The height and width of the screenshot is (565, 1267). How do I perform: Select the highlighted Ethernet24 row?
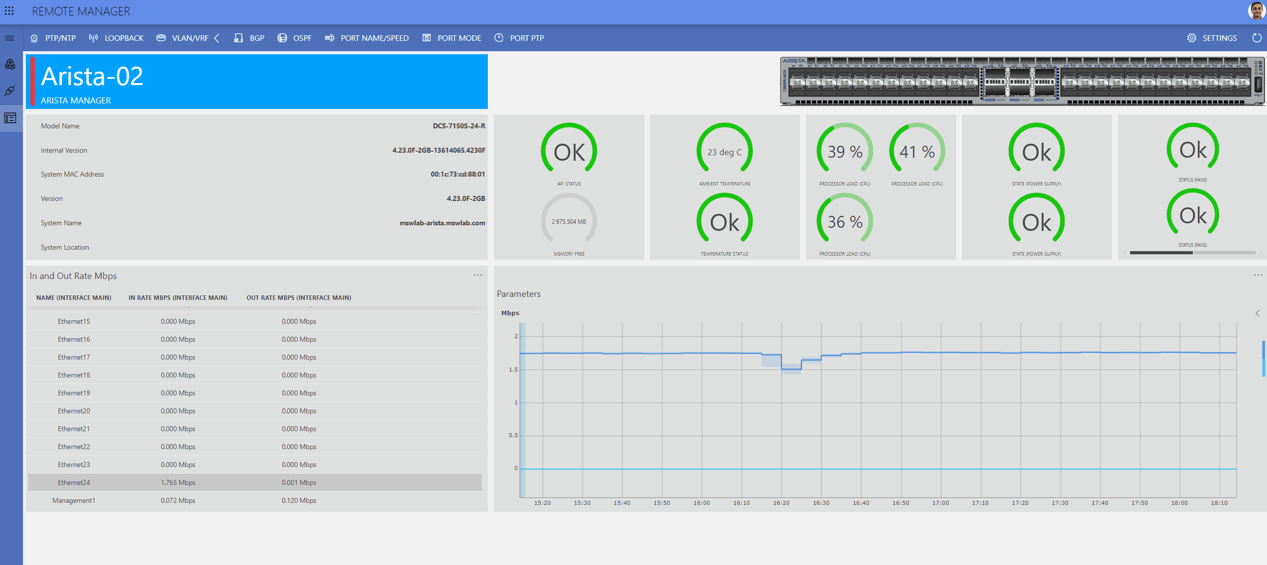click(x=255, y=482)
